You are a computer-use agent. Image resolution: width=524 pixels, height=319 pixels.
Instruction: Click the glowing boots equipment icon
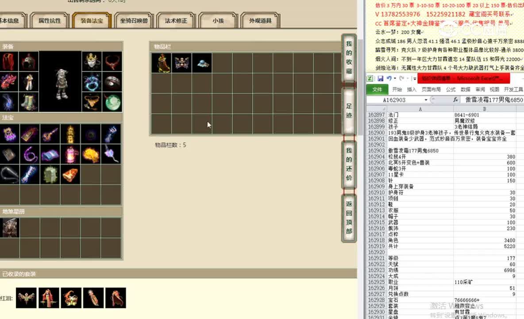[x=29, y=101]
